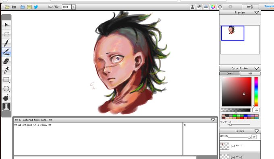Choose the dotted rectangle selection tool

coord(6,34)
